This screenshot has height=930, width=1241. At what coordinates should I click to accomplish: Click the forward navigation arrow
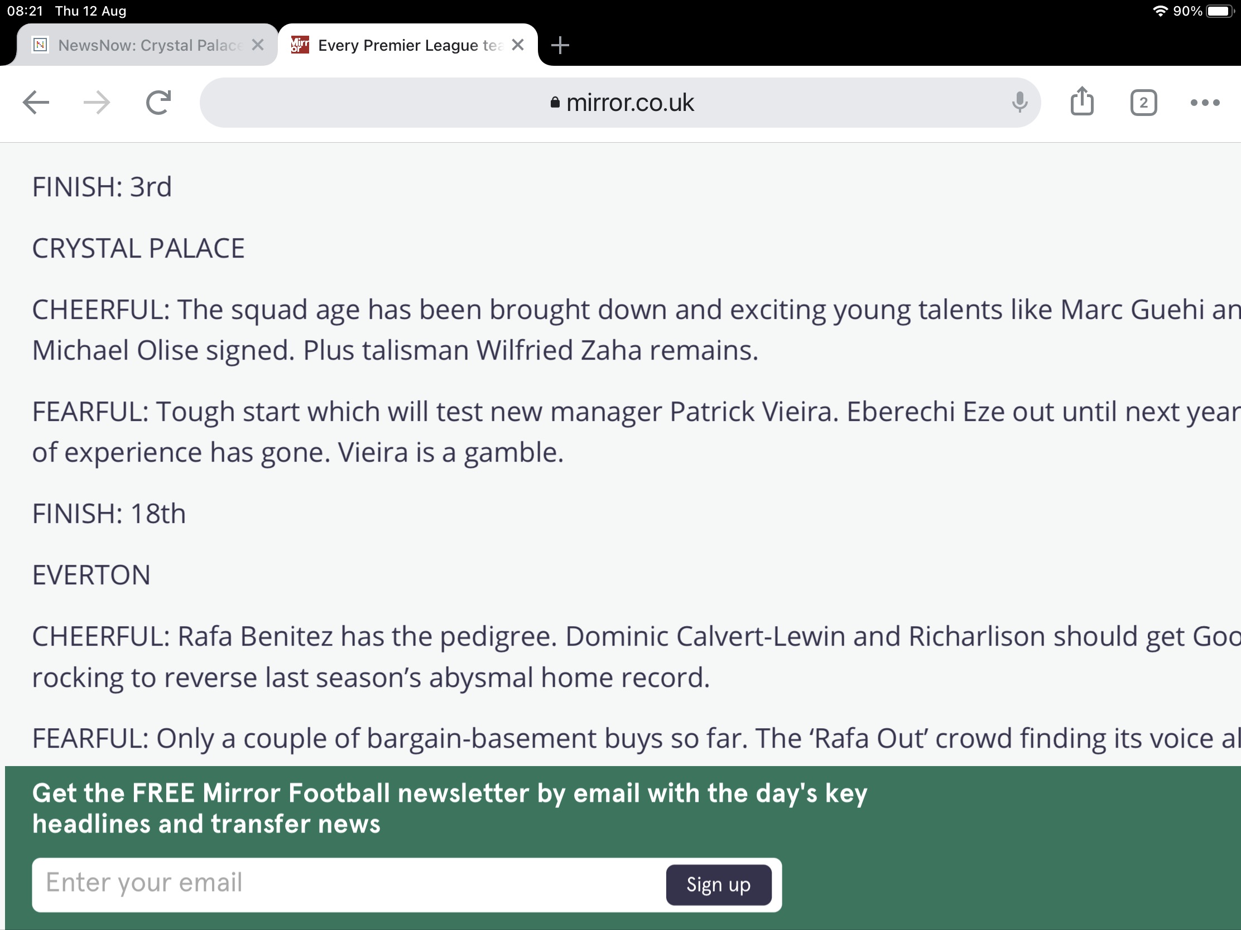(97, 103)
